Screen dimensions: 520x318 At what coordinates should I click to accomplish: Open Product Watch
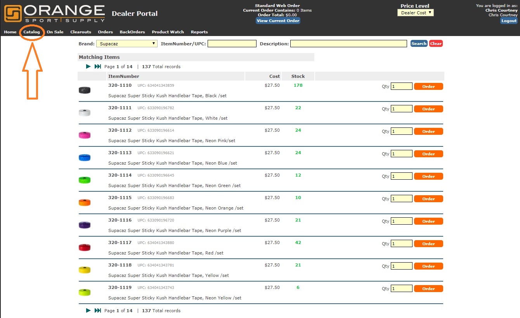coord(168,32)
